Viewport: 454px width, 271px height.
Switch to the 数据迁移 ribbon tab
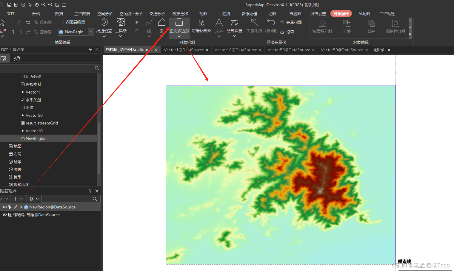180,13
